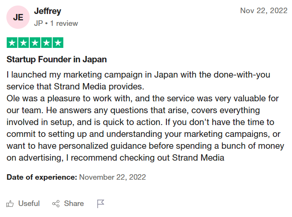The height and width of the screenshot is (217, 292).
Task: Click the Nov 22, 2022 review date
Action: [x=264, y=11]
